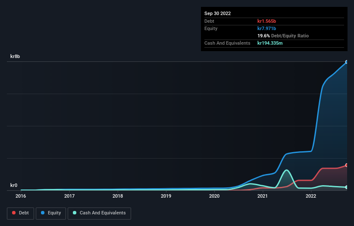Select the kr7.971b equity value

click(266, 28)
